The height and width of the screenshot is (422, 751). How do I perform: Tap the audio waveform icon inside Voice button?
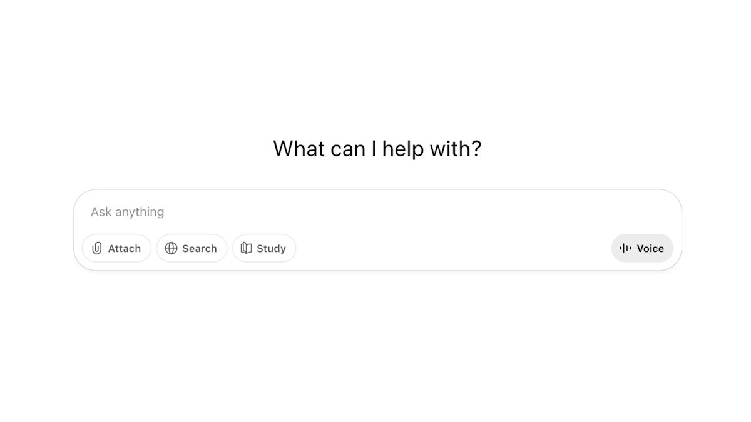click(625, 248)
